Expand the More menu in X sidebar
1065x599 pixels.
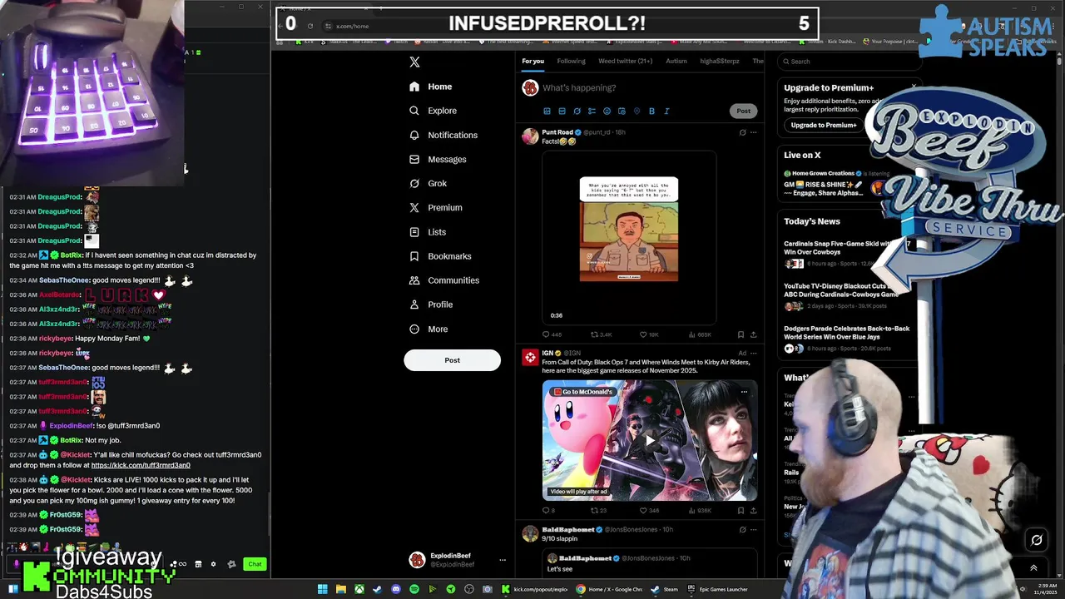coord(428,329)
